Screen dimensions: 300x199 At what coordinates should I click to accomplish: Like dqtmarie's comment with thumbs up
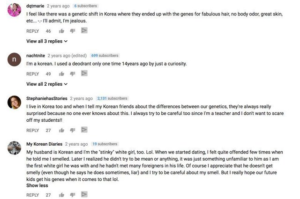[61, 31]
